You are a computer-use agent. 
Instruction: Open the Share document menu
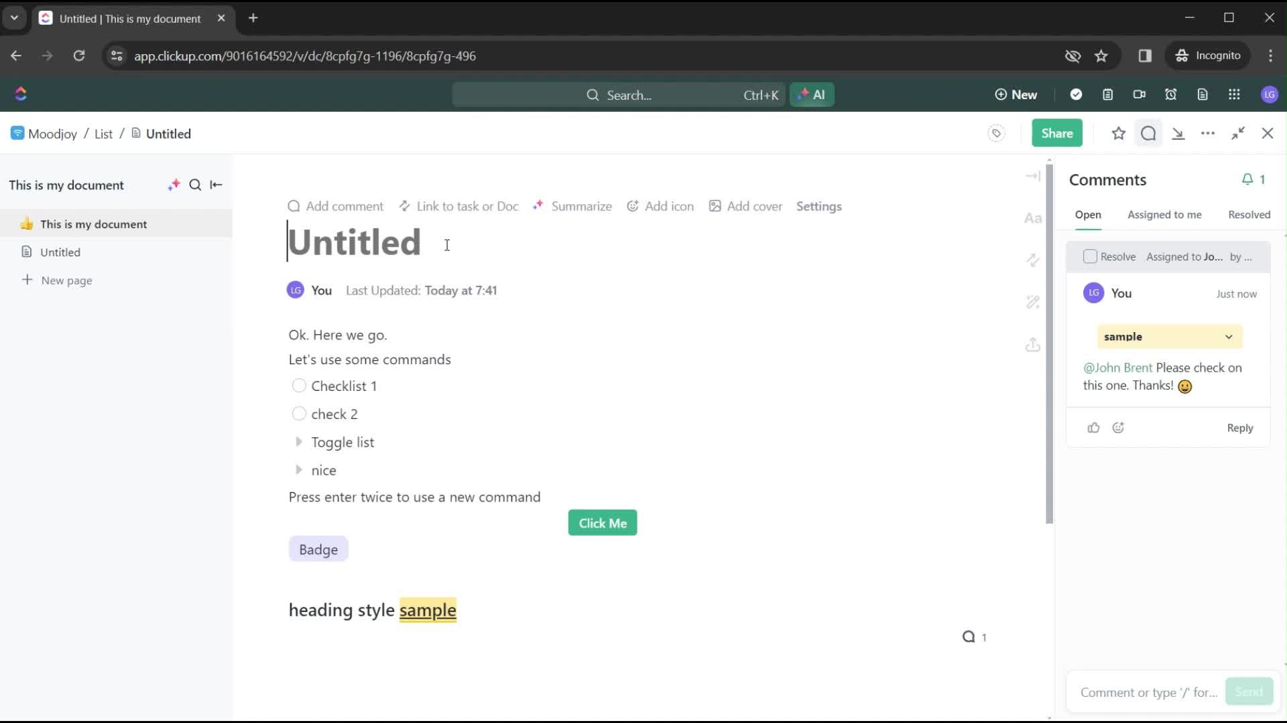point(1057,133)
